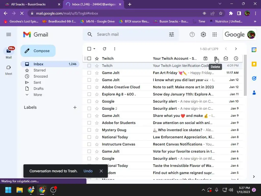Create a new label with plus
261x196 pixels.
(75, 107)
